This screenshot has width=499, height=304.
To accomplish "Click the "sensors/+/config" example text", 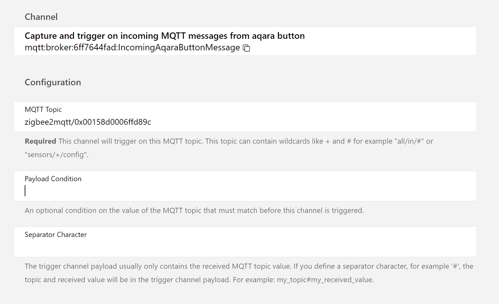I will pos(56,155).
